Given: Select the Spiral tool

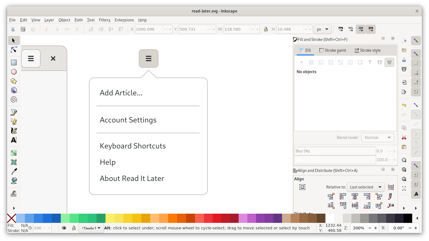Looking at the screenshot, I should (14, 99).
